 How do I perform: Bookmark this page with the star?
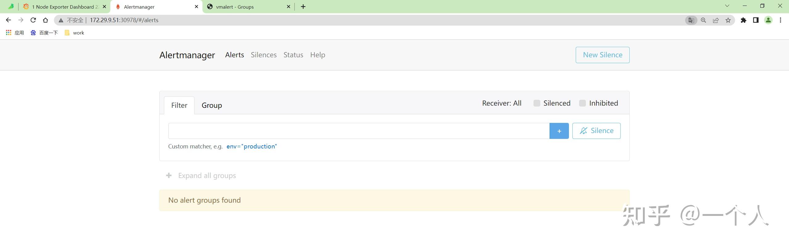click(x=728, y=20)
